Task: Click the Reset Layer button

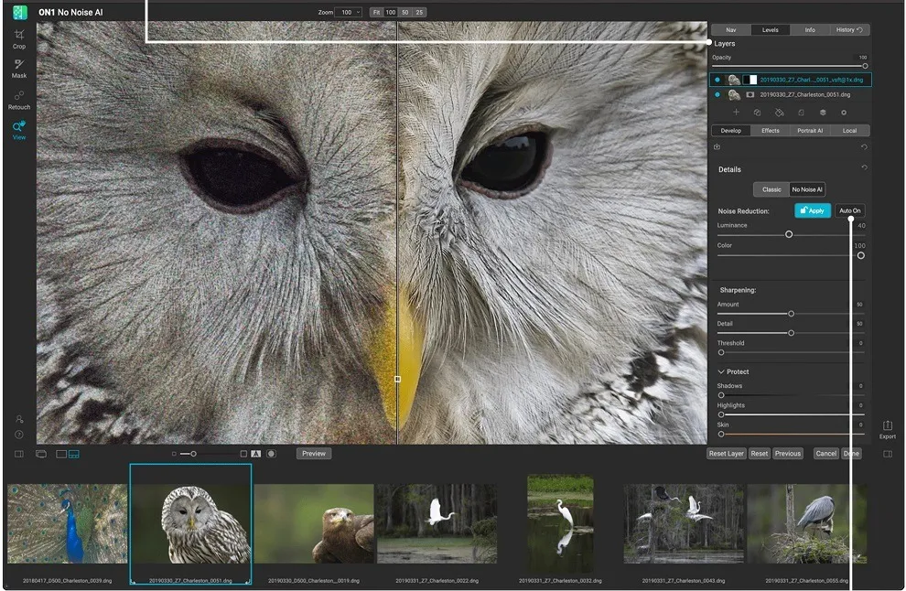Action: point(727,454)
